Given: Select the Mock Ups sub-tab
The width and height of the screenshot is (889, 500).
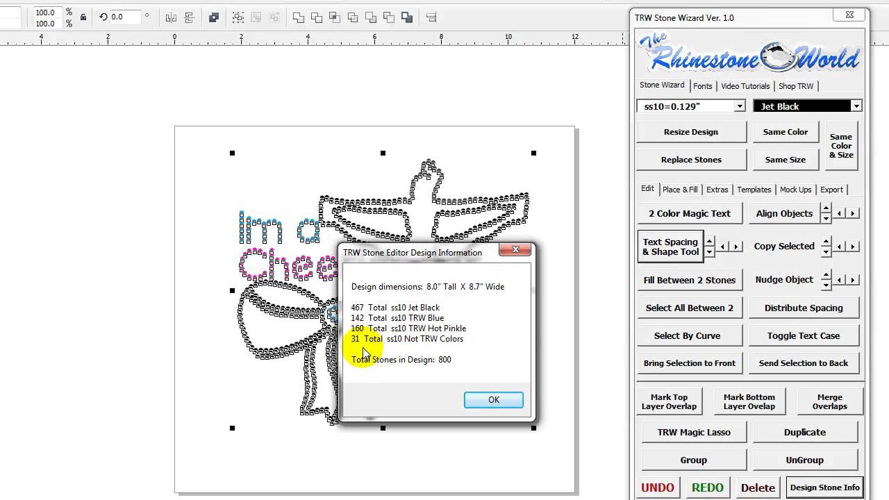Looking at the screenshot, I should point(796,190).
